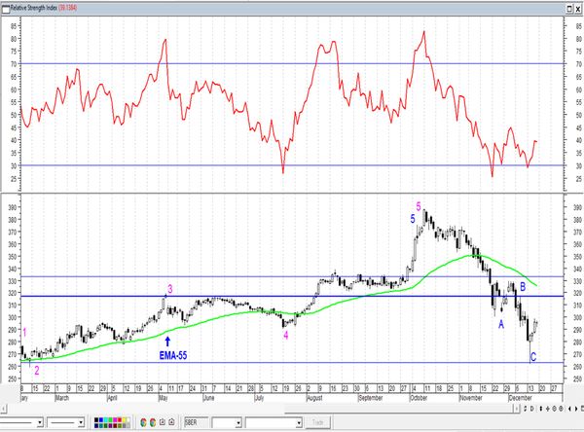
Task: Click the second round colored chart icon
Action: click(x=153, y=422)
